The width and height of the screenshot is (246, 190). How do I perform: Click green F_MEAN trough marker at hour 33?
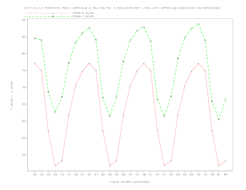(x=110, y=116)
